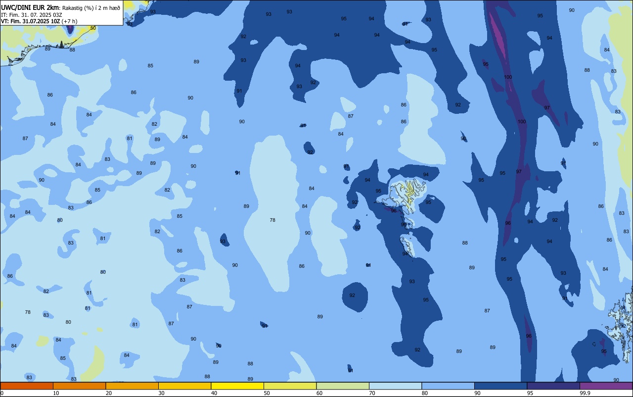Select the legend tick label 70
633x397 pixels.
pos(372,393)
